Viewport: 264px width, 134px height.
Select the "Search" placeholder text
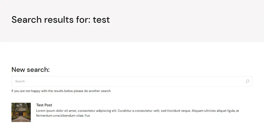point(20,81)
